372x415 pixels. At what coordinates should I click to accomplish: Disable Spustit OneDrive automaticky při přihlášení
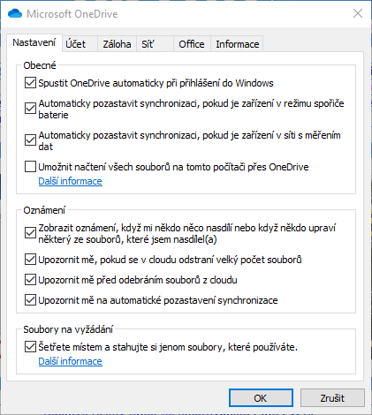[x=30, y=83]
